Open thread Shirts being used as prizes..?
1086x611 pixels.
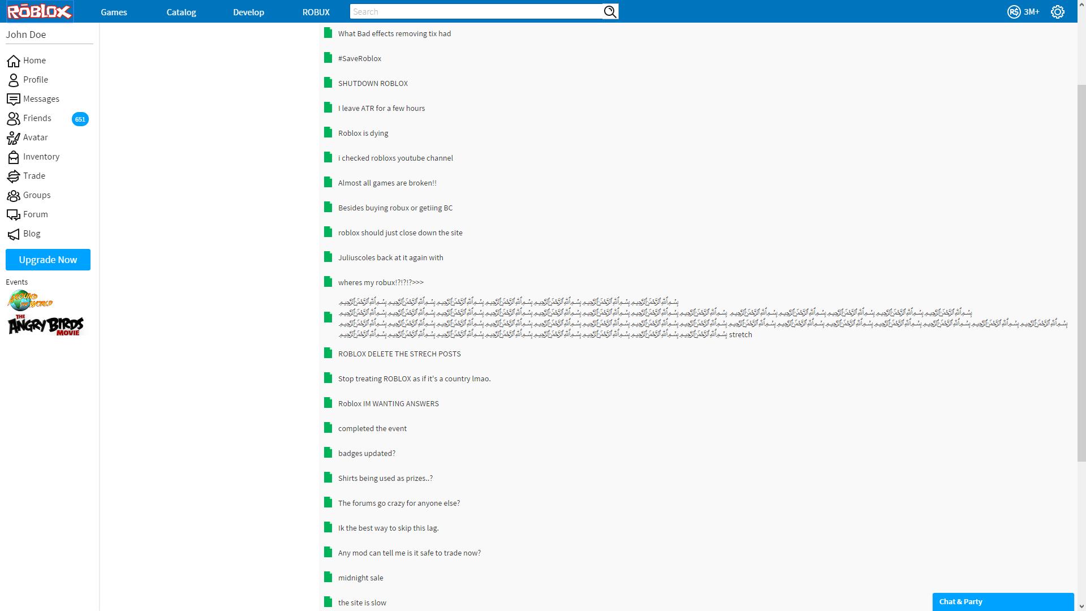point(385,479)
